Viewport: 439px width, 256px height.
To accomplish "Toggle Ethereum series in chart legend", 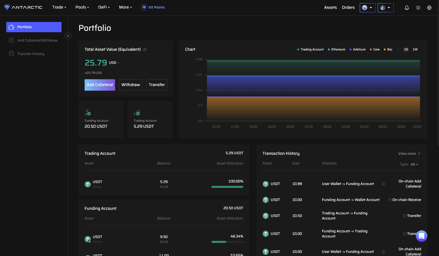I will 336,50.
